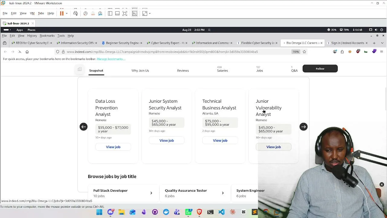Image resolution: width=387 pixels, height=218 pixels.
Task: Open the Kali Places menu
Action: tap(31, 30)
